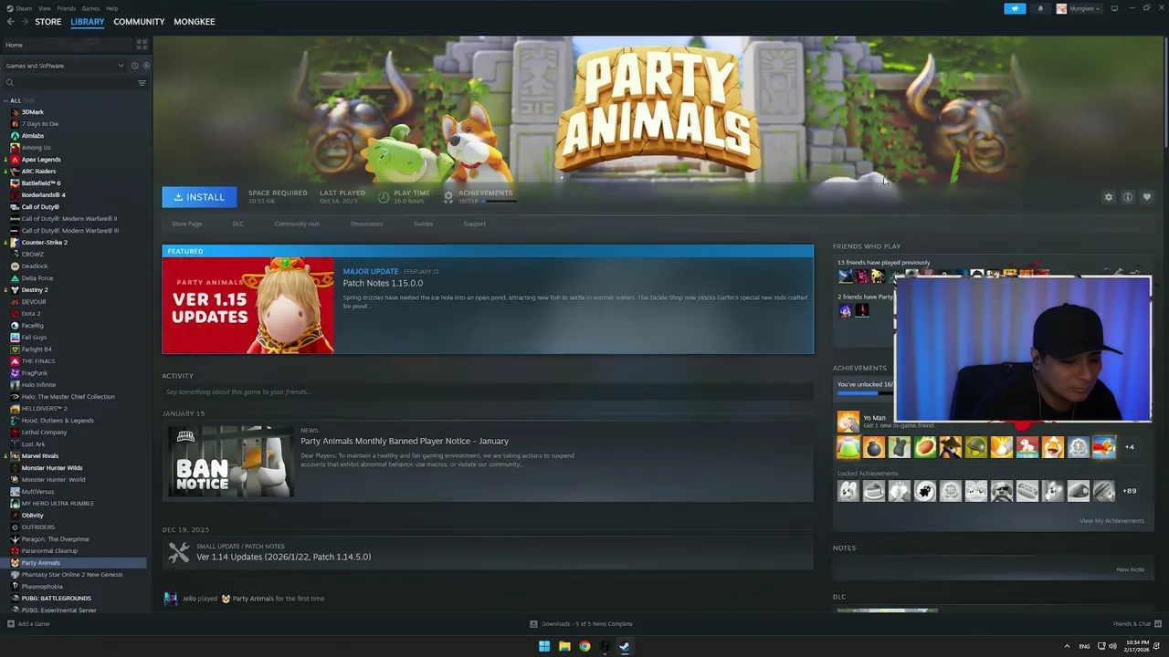The height and width of the screenshot is (657, 1169).
Task: Select 3DMark in the library list
Action: (x=32, y=112)
